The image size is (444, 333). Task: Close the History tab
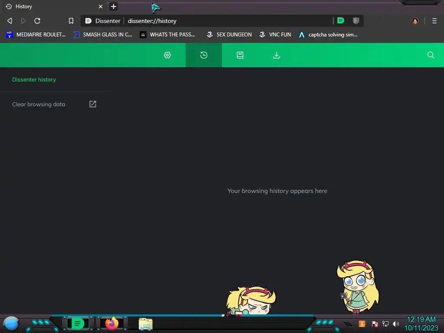click(101, 7)
